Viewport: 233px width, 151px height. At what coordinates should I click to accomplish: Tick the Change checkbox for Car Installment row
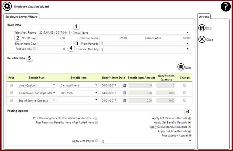pos(184,85)
